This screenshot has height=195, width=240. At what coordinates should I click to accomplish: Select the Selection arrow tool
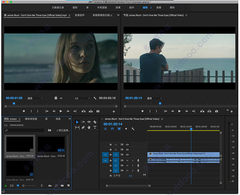[77, 122]
